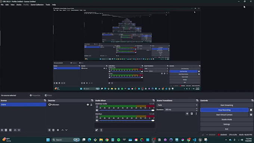Viewport: 254px width, 143px height.
Task: Remove the selected source with trash icon
Action: [53, 130]
